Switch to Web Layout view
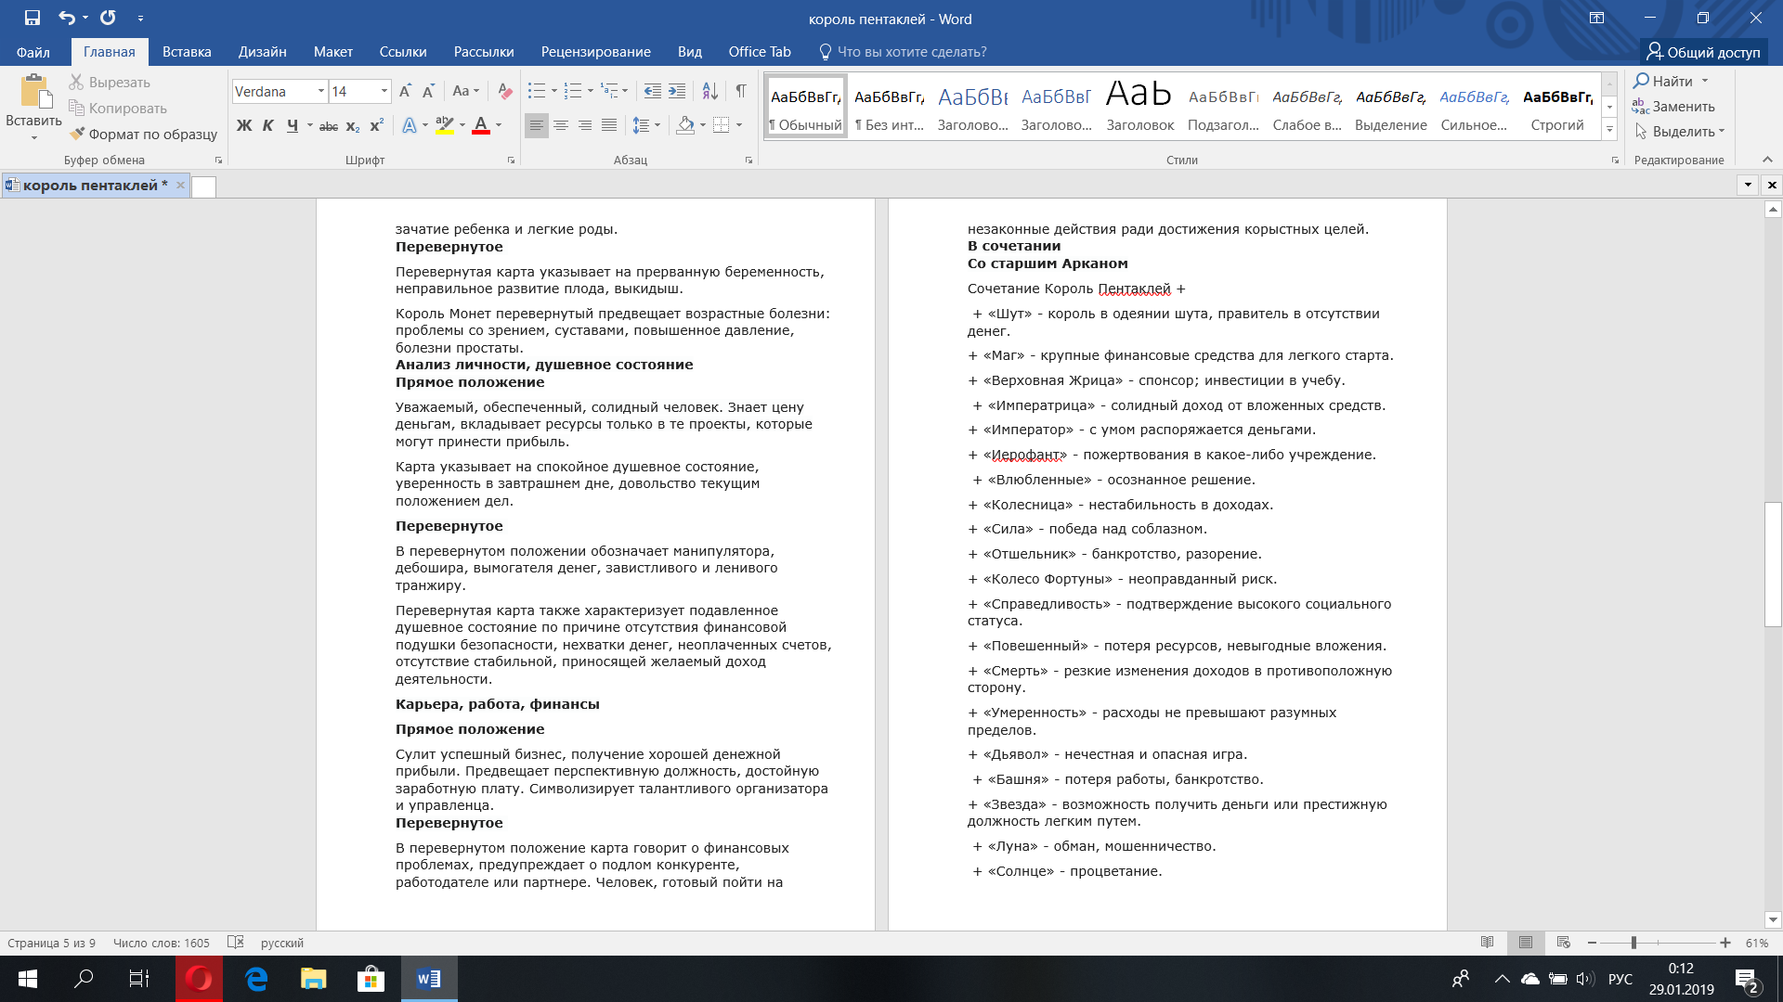Viewport: 1783px width, 1002px height. point(1564,943)
